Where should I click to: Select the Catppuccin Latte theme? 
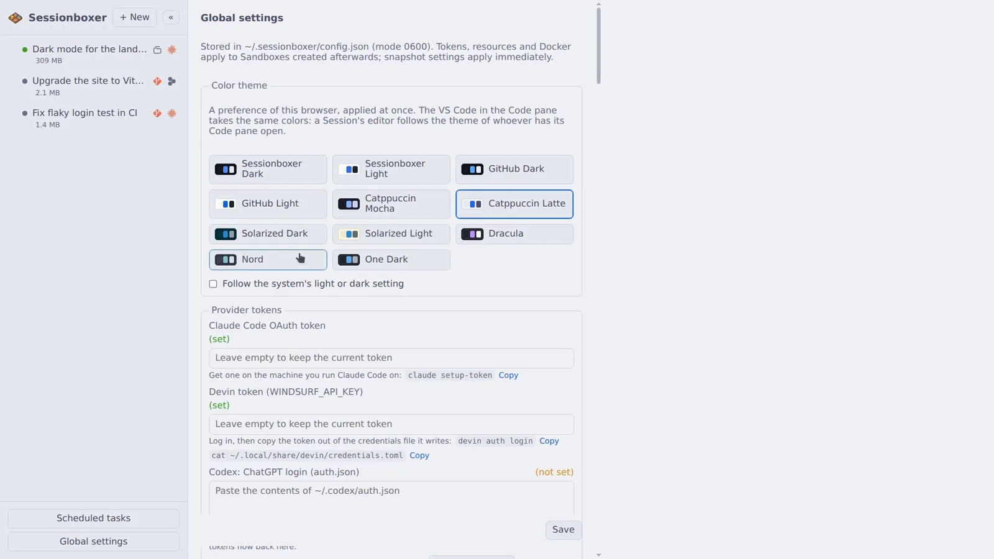pos(514,204)
